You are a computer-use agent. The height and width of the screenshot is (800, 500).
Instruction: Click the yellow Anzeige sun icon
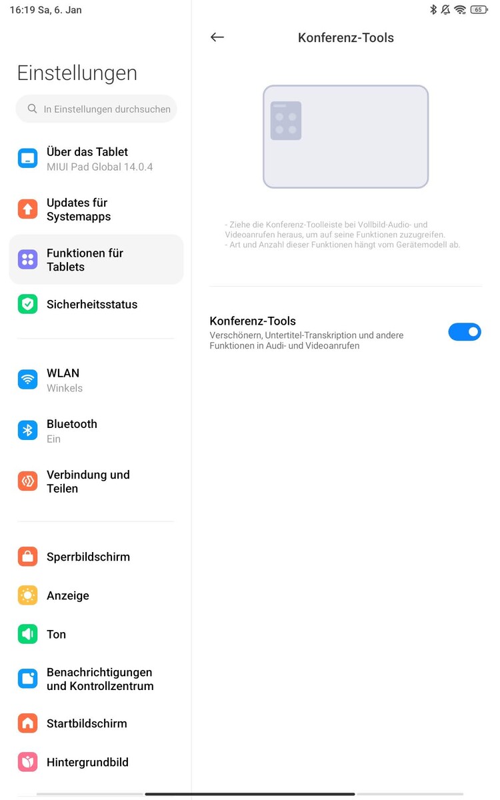pyautogui.click(x=27, y=595)
